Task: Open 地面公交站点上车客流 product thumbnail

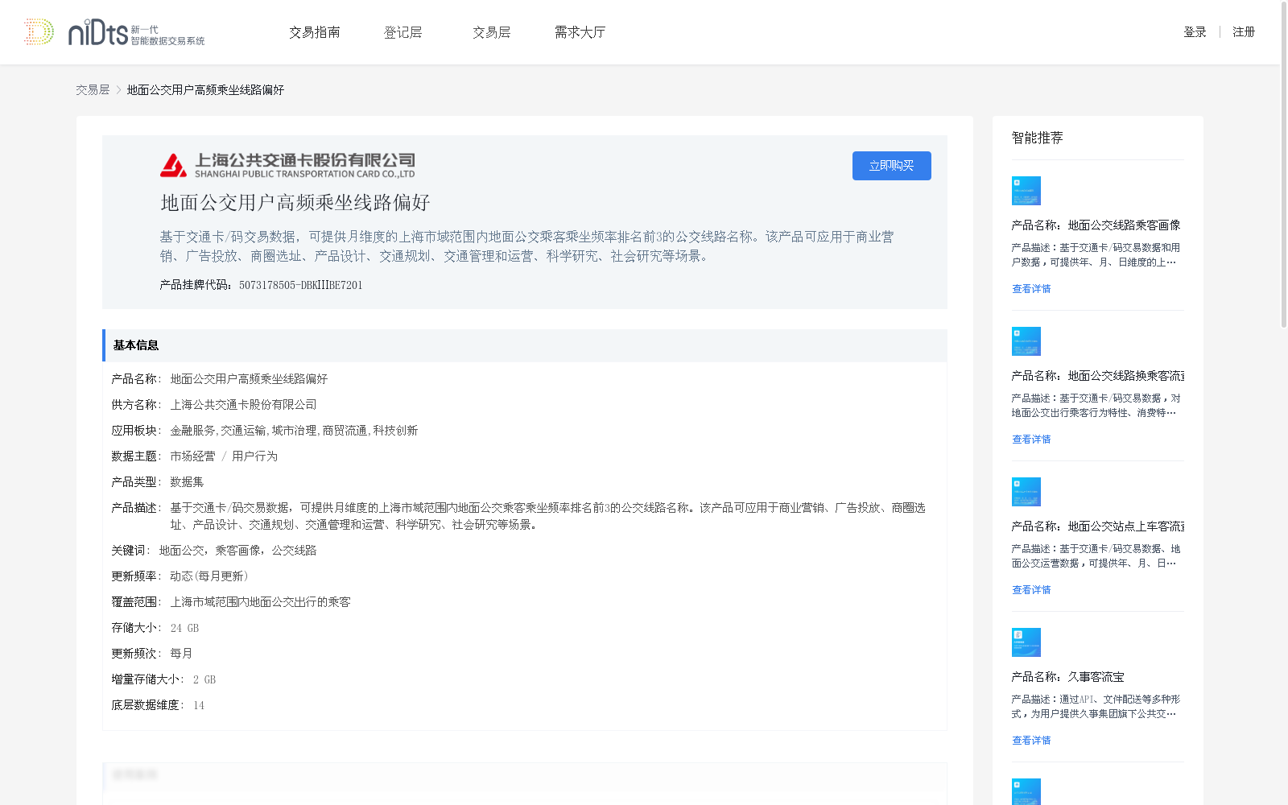Action: click(x=1026, y=492)
